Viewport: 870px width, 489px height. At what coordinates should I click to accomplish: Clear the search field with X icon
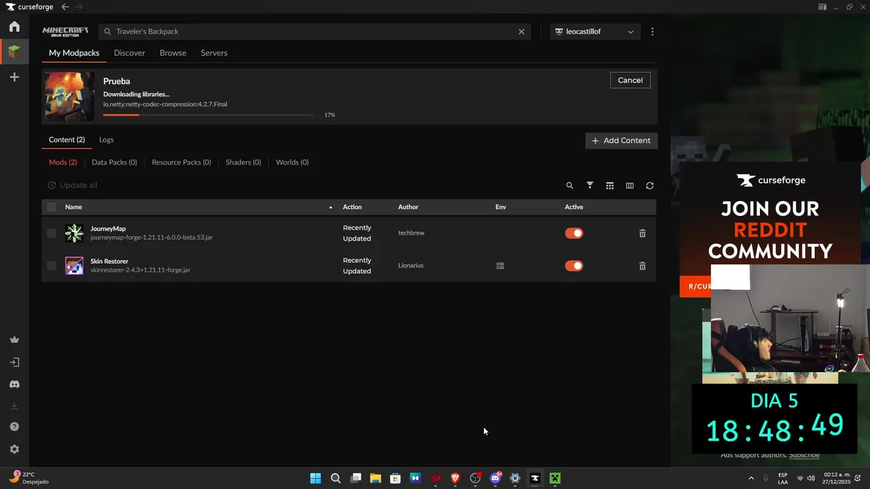(521, 31)
